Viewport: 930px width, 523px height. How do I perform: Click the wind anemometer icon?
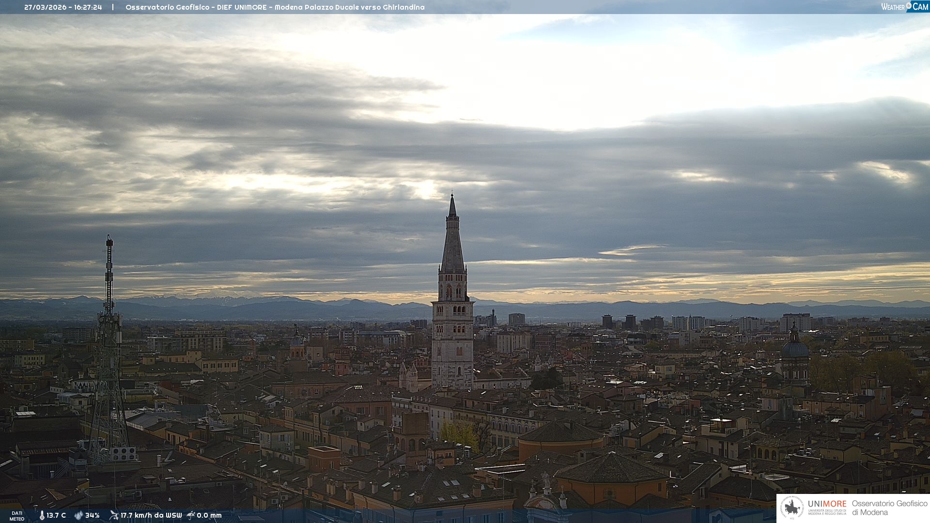114,515
